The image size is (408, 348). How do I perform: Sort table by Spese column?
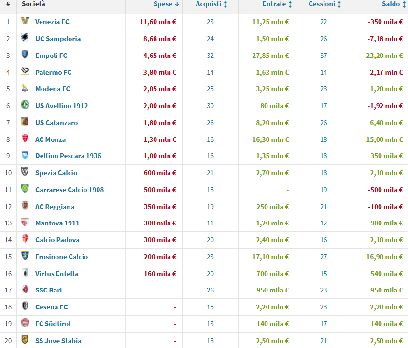[166, 4]
